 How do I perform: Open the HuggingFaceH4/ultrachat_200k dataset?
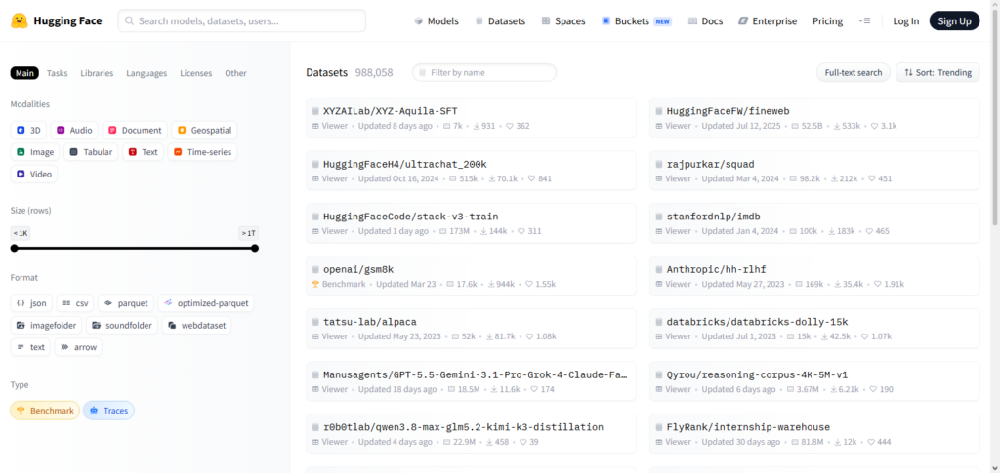pos(472,171)
